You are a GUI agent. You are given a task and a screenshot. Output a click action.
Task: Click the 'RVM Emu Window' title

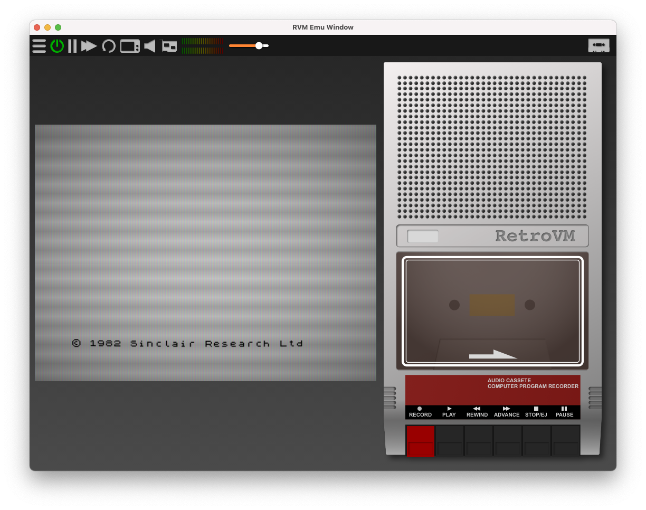(x=323, y=27)
